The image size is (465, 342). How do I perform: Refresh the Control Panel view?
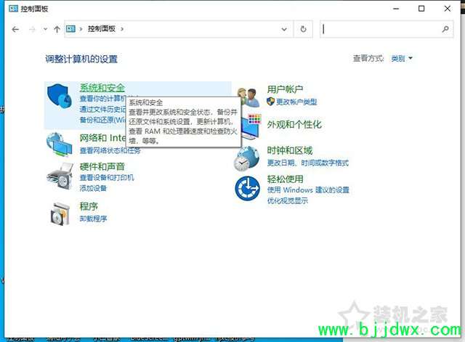(x=303, y=29)
